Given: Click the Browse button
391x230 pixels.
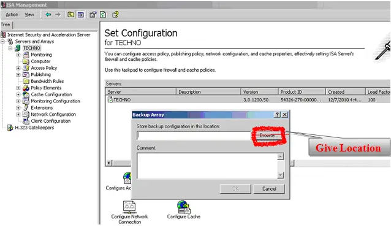Looking at the screenshot, I should 268,136.
